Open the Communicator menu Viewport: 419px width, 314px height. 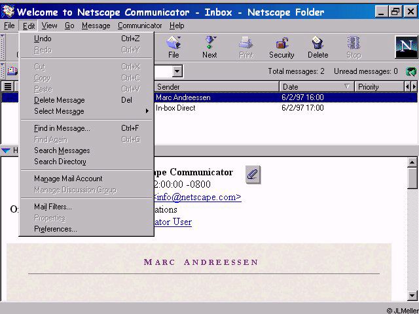(x=139, y=26)
